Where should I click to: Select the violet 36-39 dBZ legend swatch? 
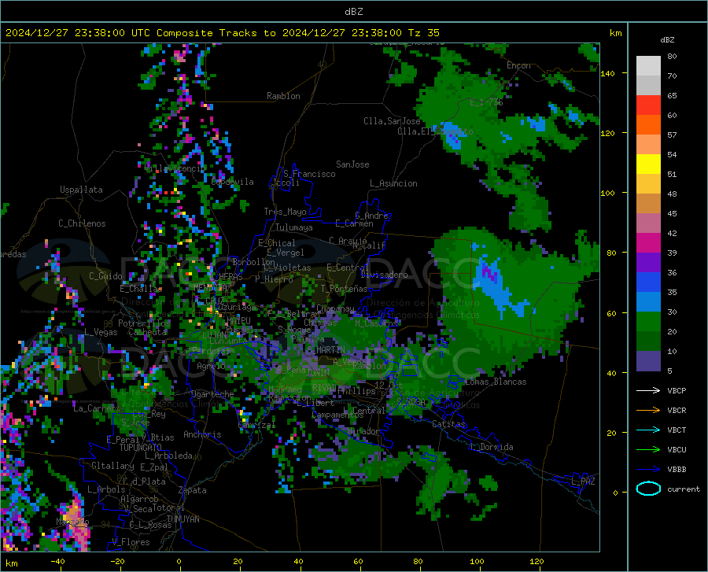pyautogui.click(x=648, y=263)
